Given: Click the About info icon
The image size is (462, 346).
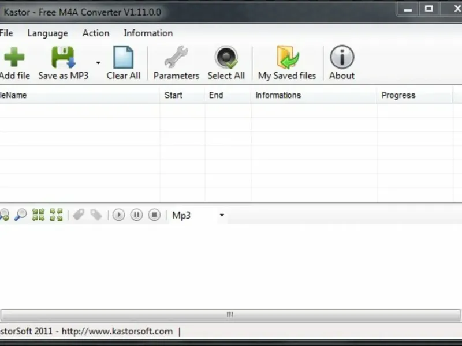Looking at the screenshot, I should 342,57.
